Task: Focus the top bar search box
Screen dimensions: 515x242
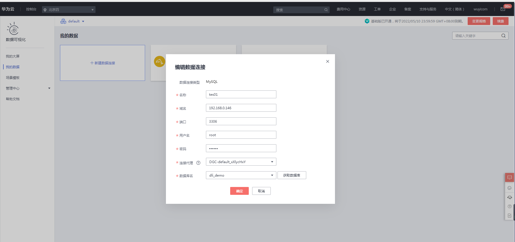Action: 301,10
